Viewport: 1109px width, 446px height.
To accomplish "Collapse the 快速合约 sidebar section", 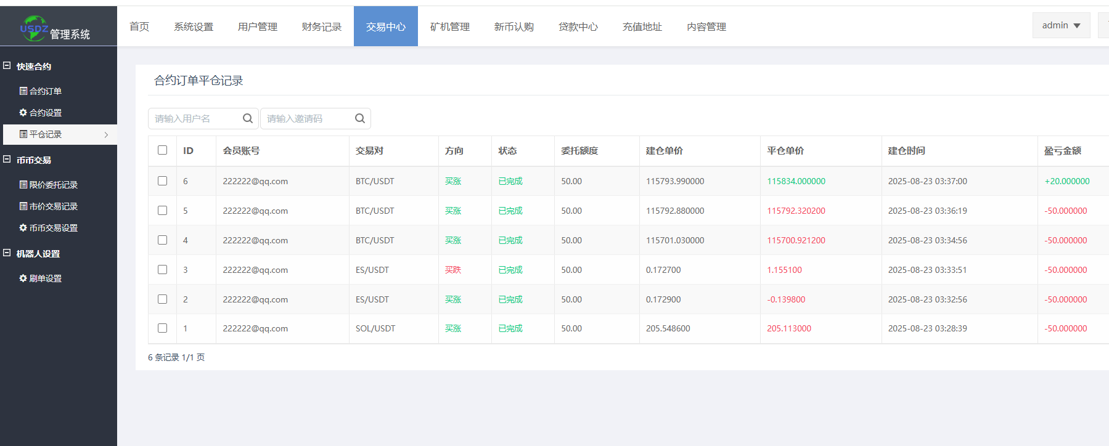I will [7, 66].
